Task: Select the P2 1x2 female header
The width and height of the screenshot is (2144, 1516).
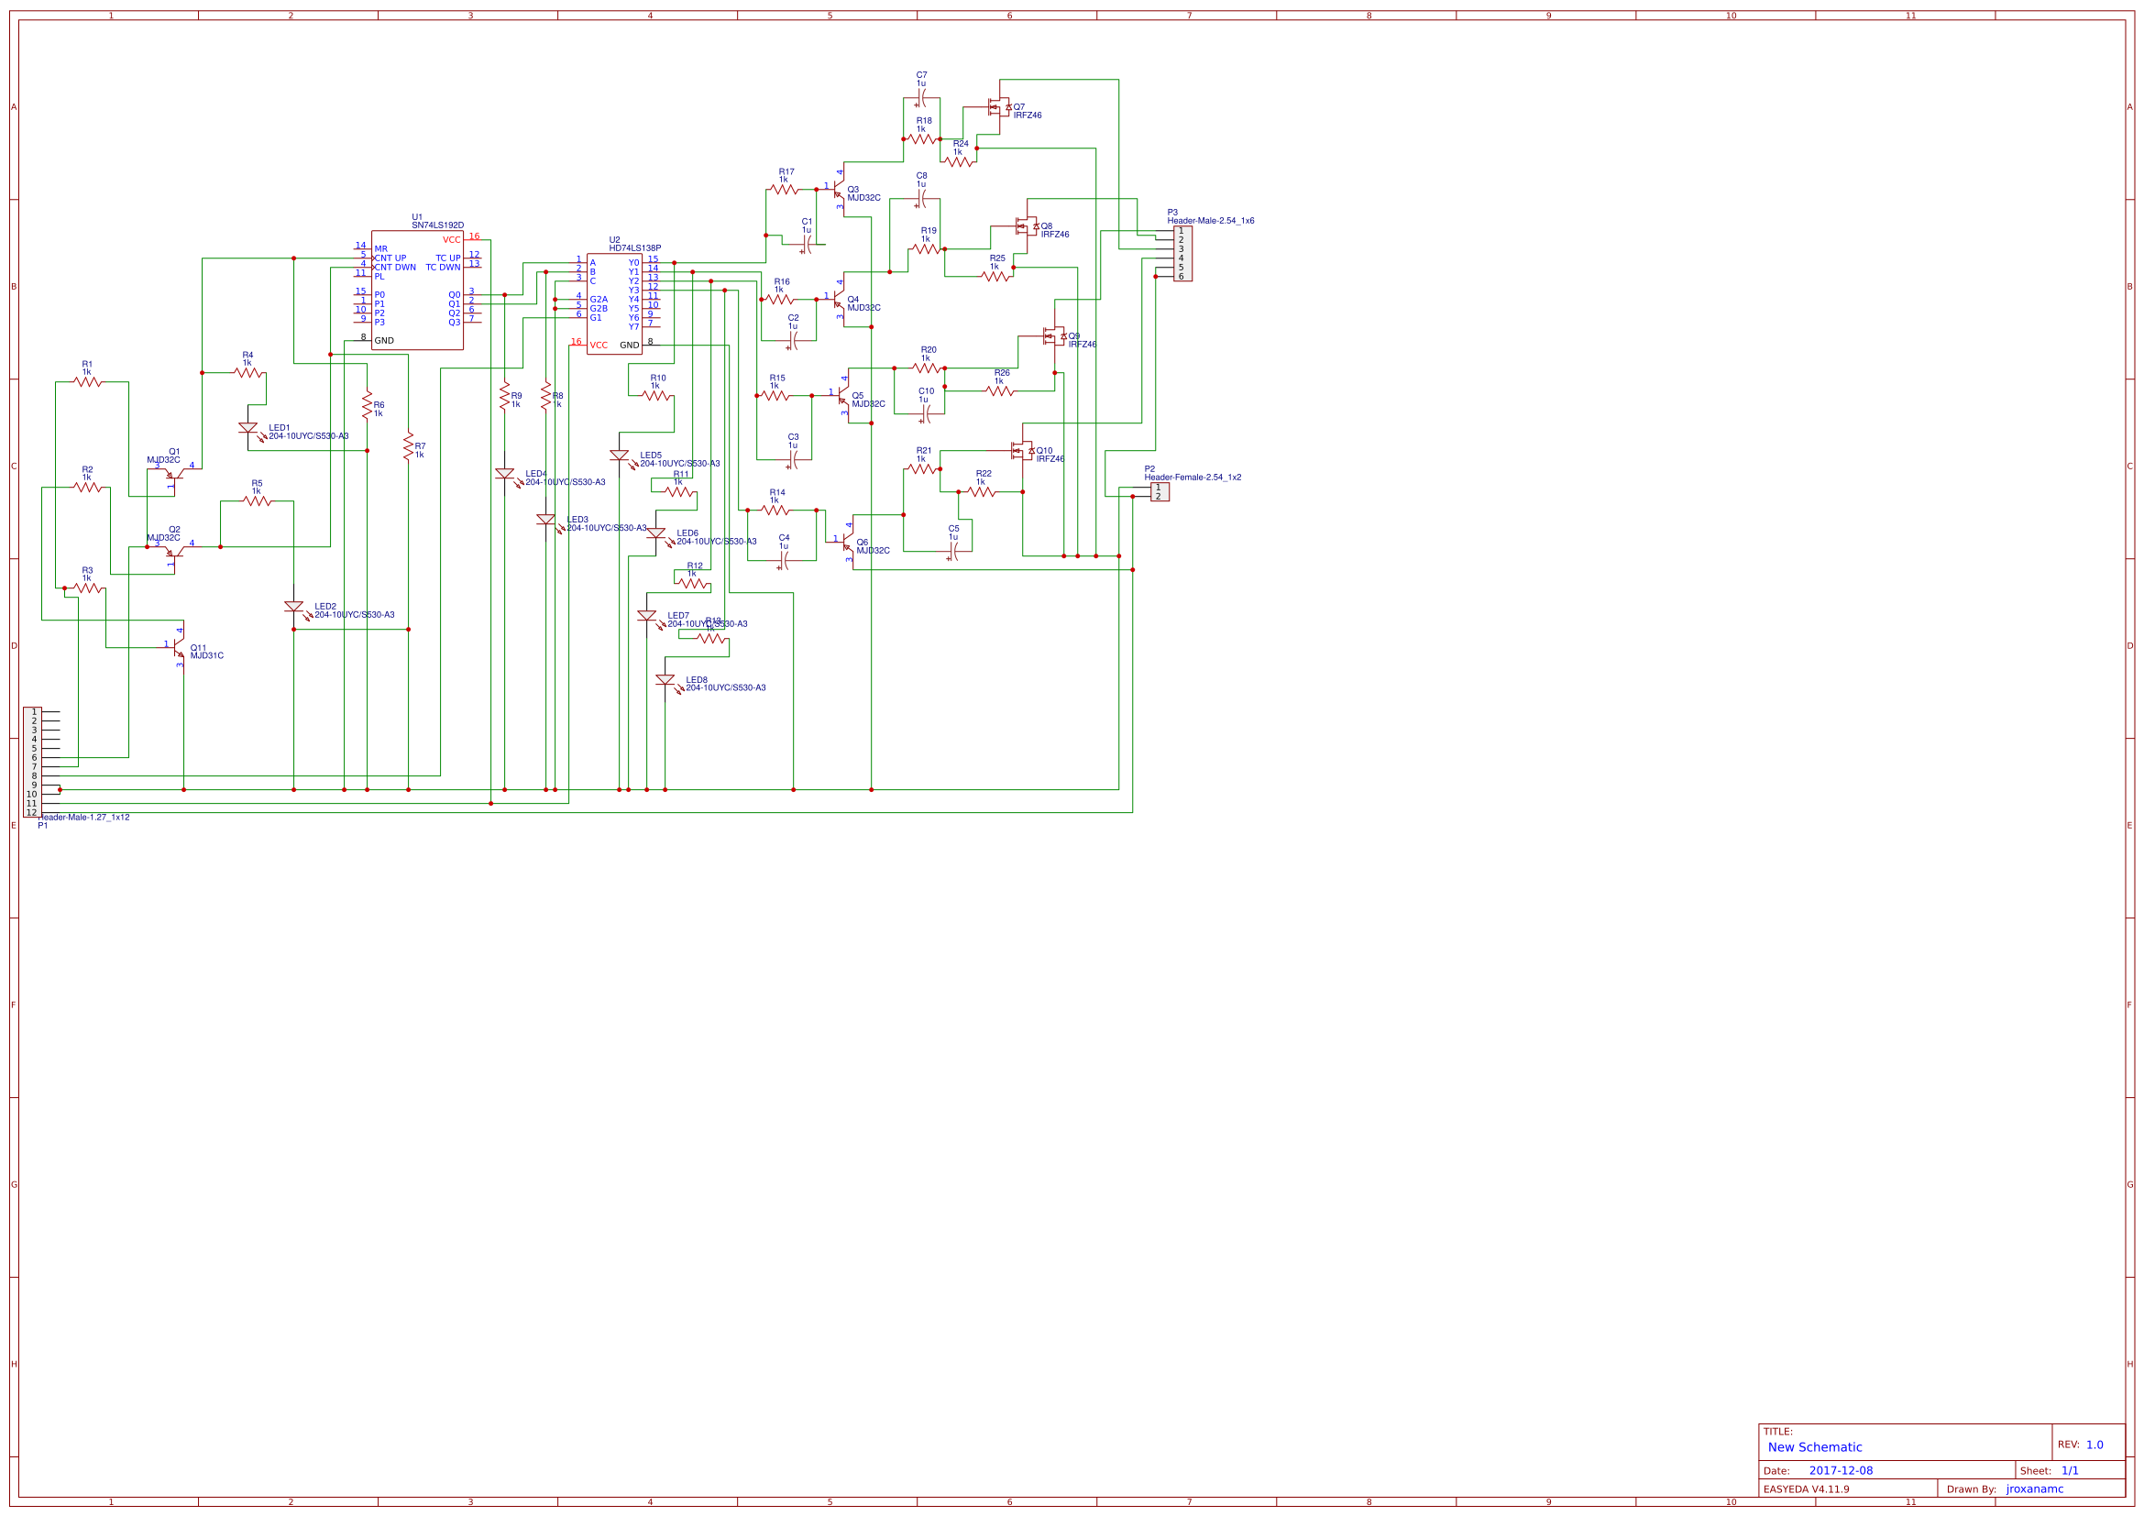Action: pos(1159,491)
